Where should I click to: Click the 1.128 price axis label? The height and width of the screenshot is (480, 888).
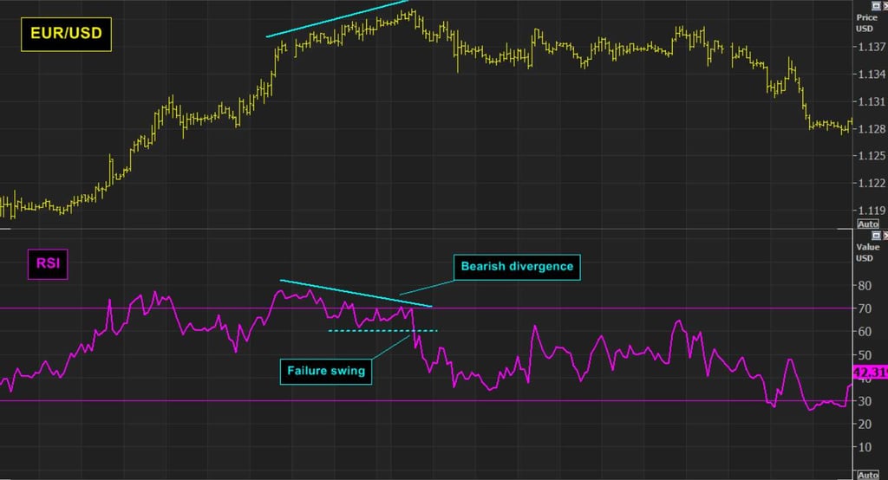point(872,129)
